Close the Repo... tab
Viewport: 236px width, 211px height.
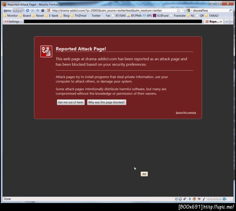point(221,22)
